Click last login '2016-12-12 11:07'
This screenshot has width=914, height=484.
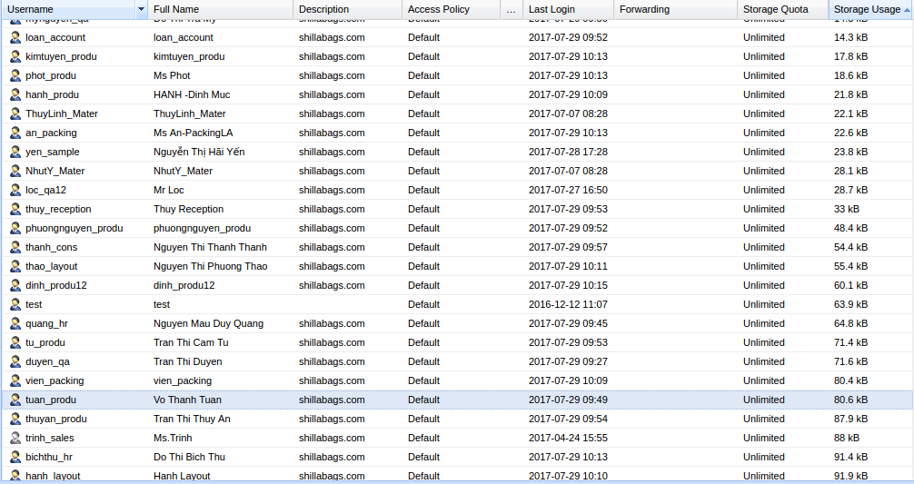pyautogui.click(x=568, y=304)
